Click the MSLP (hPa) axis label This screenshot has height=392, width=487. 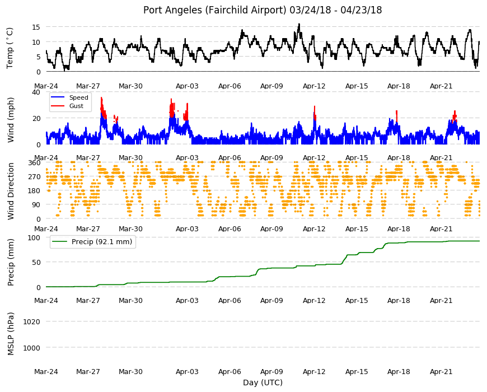tap(11, 334)
